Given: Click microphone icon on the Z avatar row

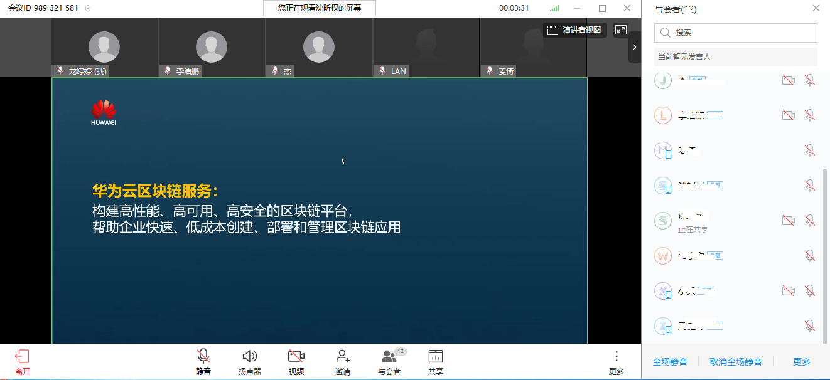Looking at the screenshot, I should 810,326.
